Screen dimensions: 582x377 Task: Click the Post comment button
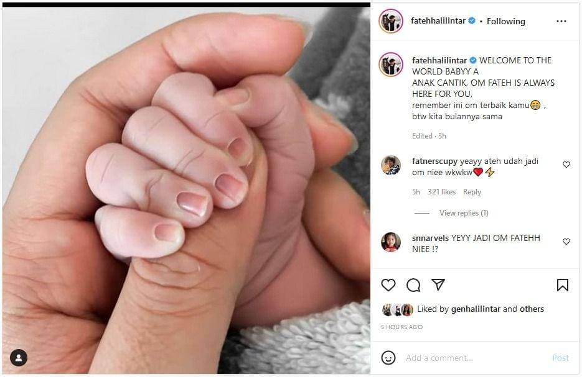point(560,358)
